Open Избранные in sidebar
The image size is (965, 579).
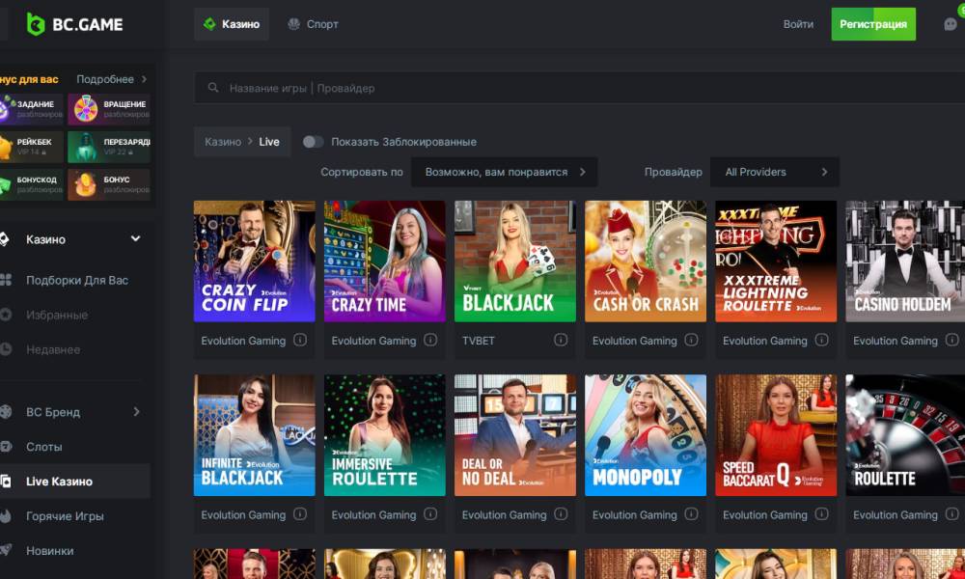click(57, 315)
